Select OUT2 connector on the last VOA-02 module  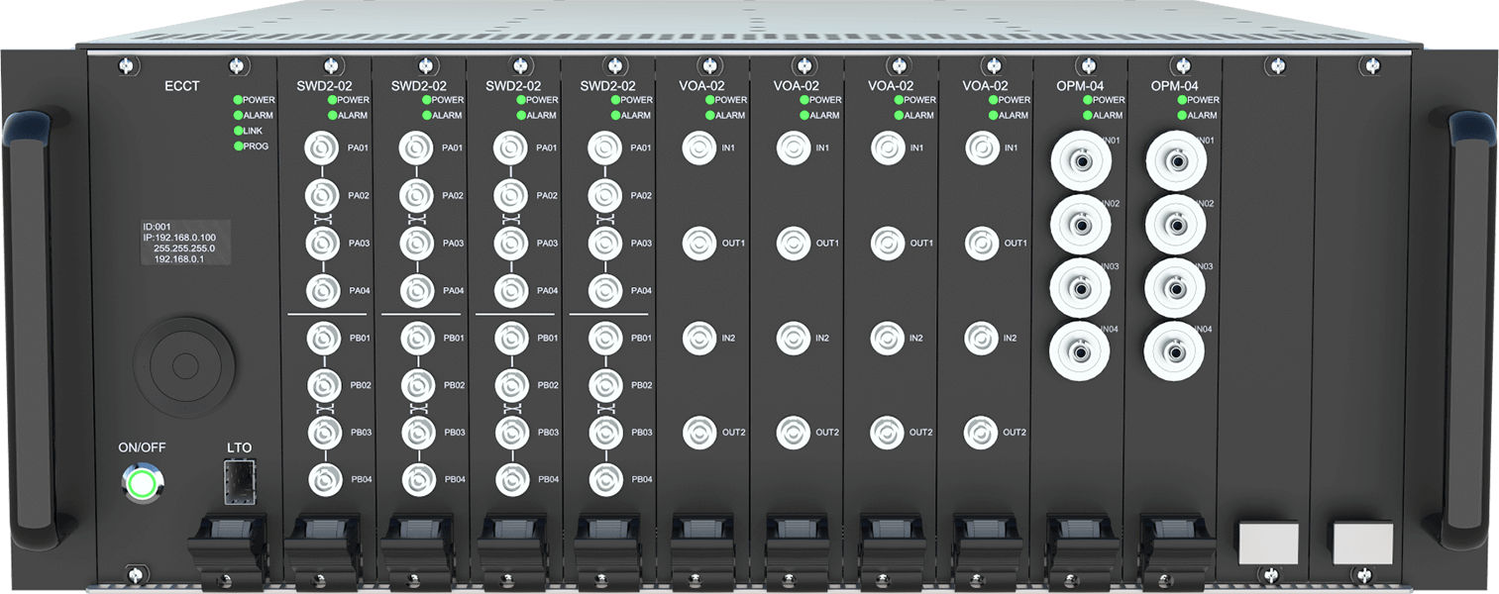982,432
